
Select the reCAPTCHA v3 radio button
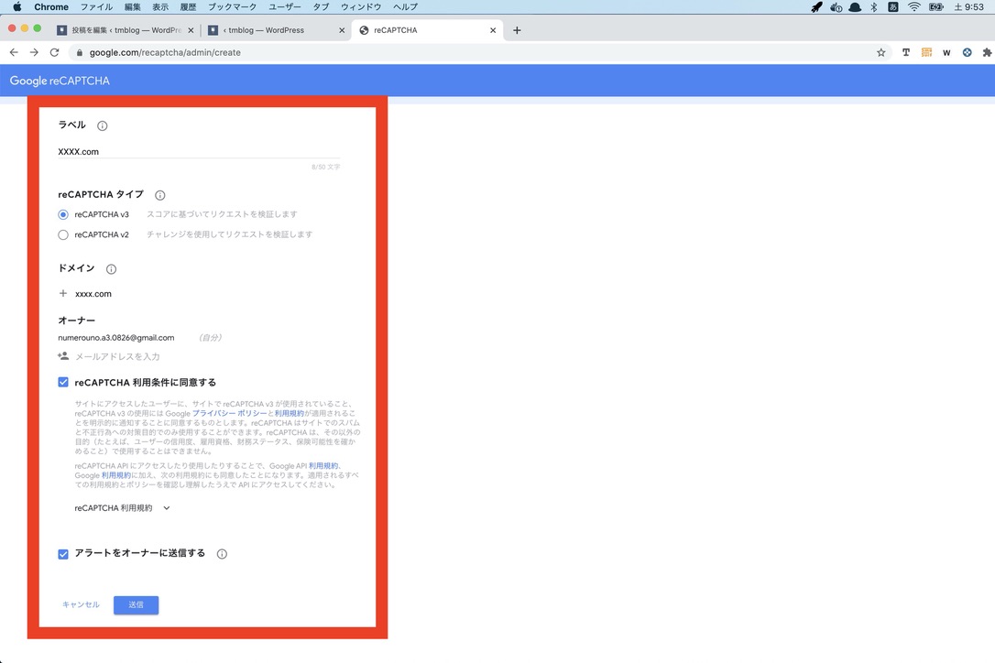(63, 214)
